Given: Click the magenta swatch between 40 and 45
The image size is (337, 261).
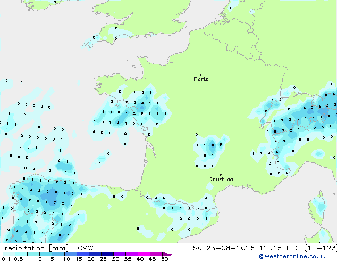Looking at the screenshot, I should (144, 254).
